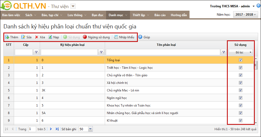Toggle Sử dụng checkbox for Nhân chủng học row
261x137 pixels.
(x=240, y=113)
